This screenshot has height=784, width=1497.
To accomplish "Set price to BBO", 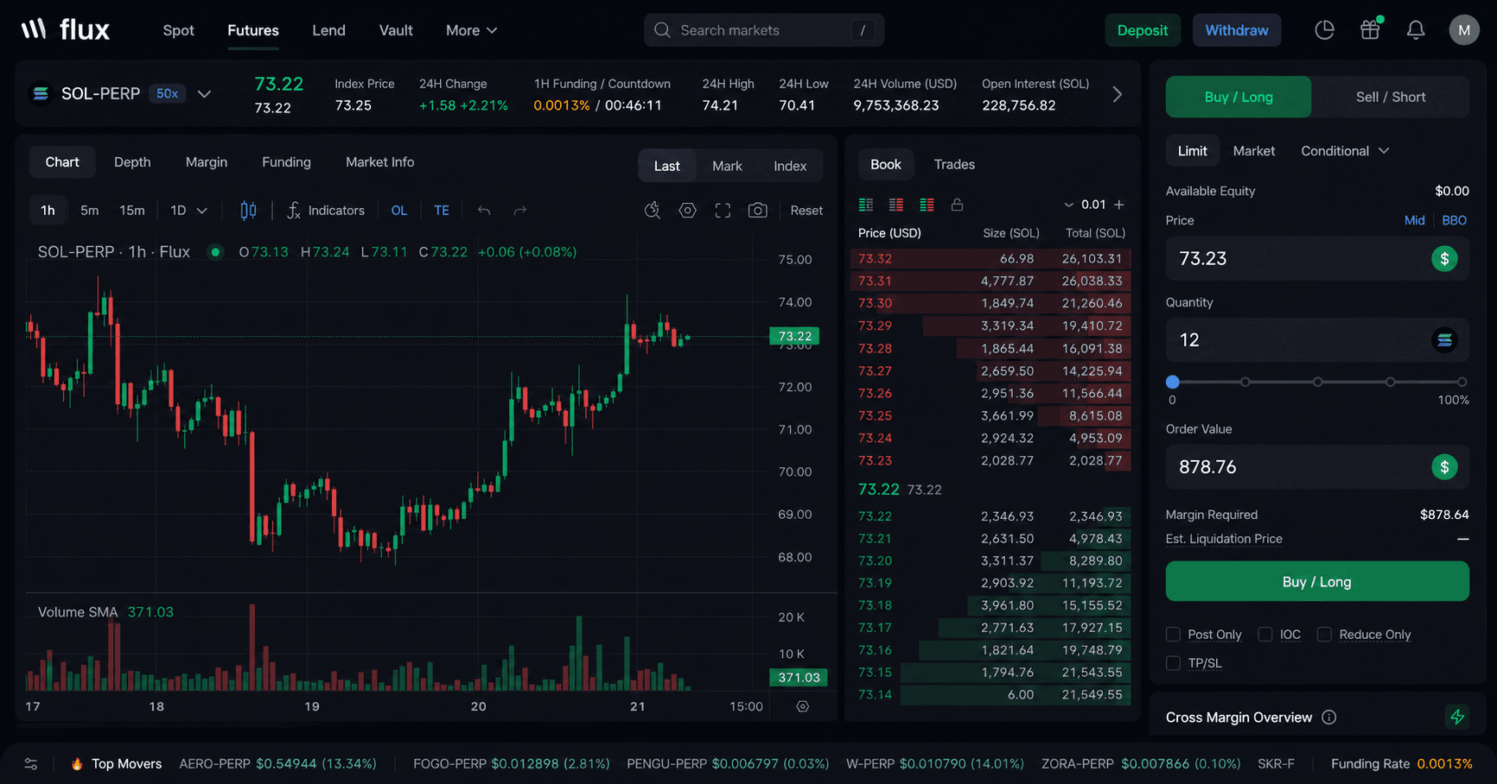I will [1455, 220].
